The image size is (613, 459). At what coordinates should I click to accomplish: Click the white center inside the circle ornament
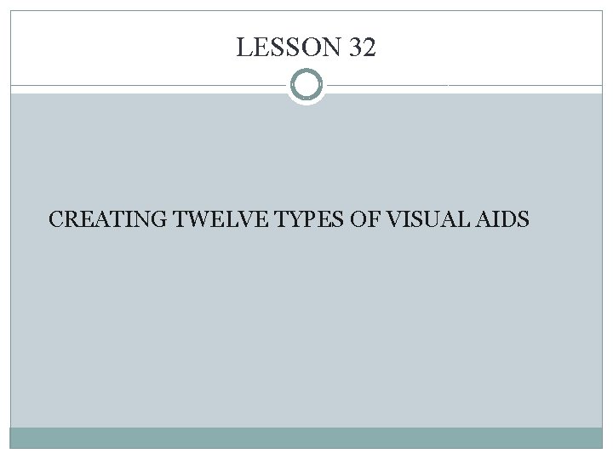click(306, 85)
